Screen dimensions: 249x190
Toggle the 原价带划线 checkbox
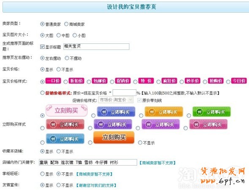point(139,100)
